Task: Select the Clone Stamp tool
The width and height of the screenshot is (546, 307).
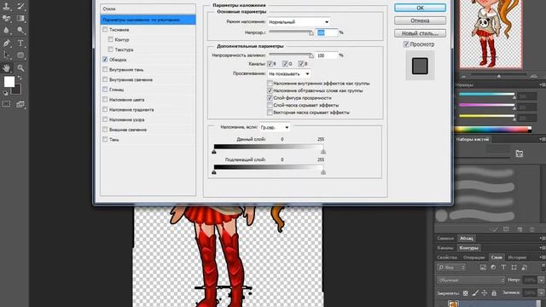Action: point(7,6)
